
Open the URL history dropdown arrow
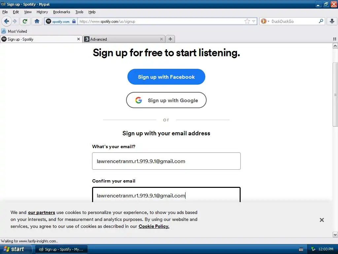254,21
